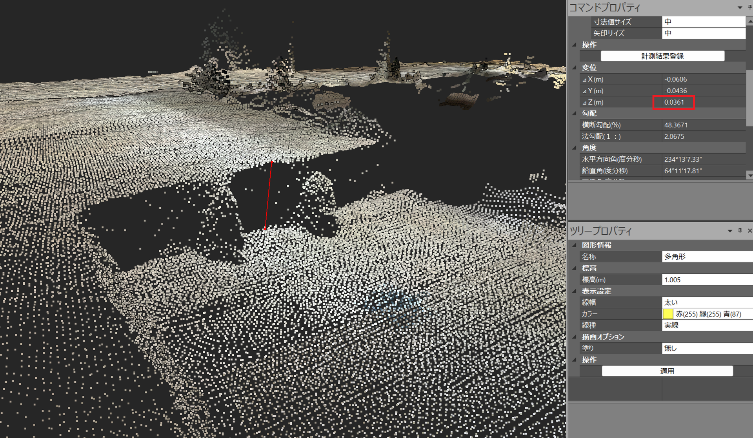Open the 線幅 dropdown showing 太い

[708, 302]
